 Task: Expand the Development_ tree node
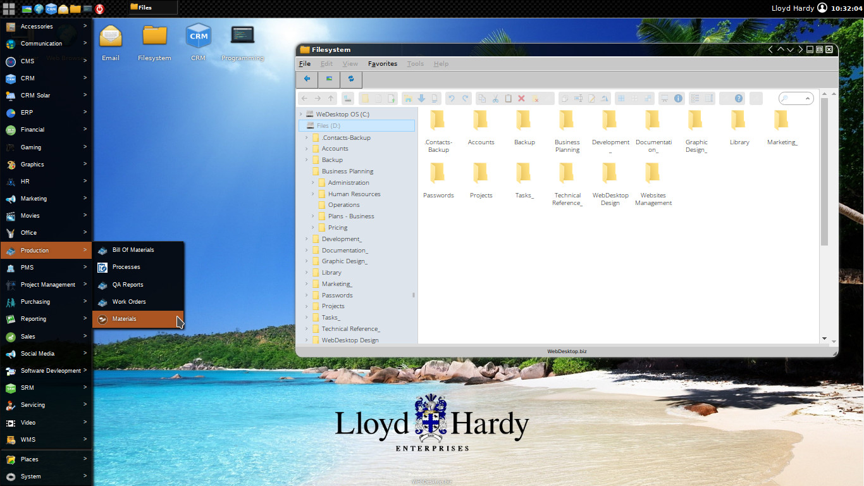307,239
